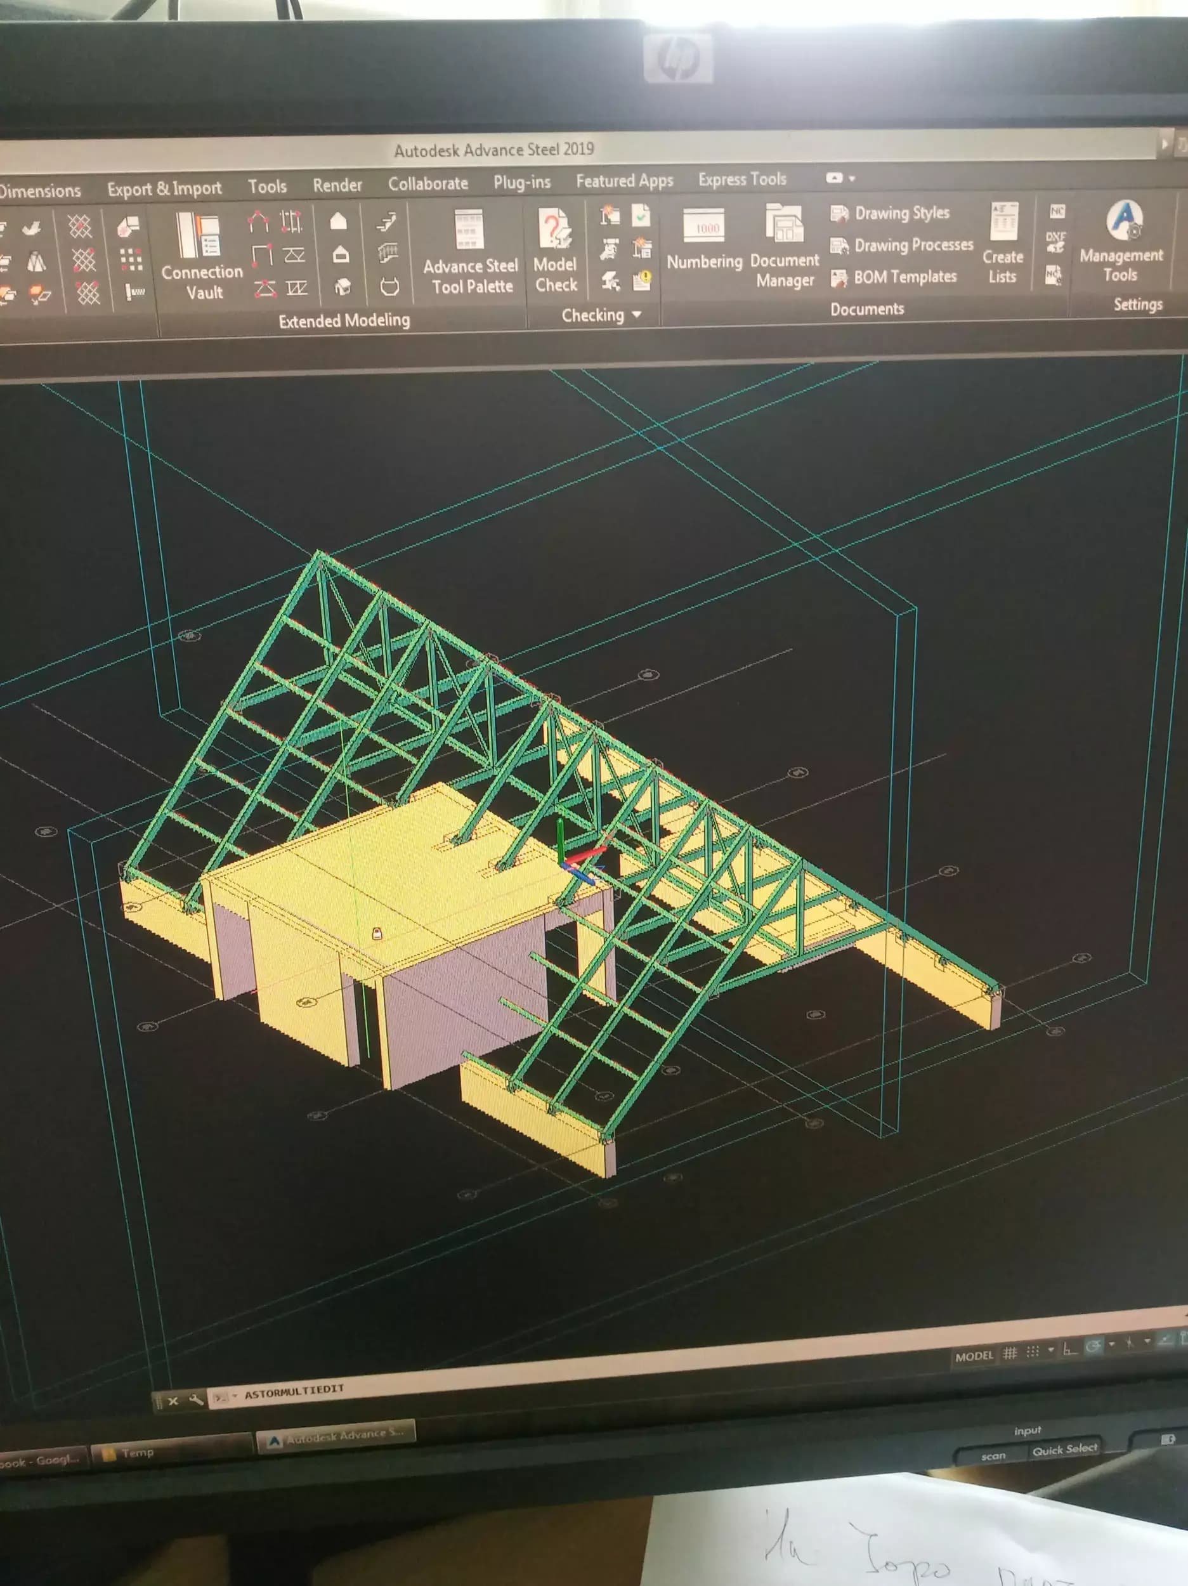
Task: Toggle ortho mode in status bar
Action: pos(1069,1349)
